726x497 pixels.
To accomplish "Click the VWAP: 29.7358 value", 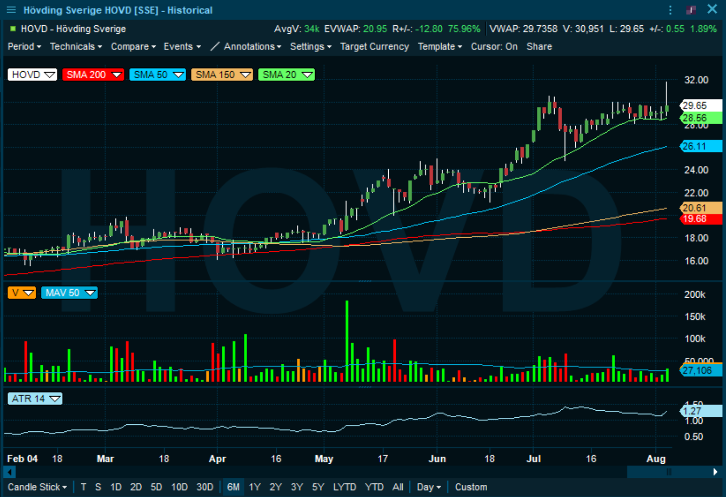I will pyautogui.click(x=523, y=29).
